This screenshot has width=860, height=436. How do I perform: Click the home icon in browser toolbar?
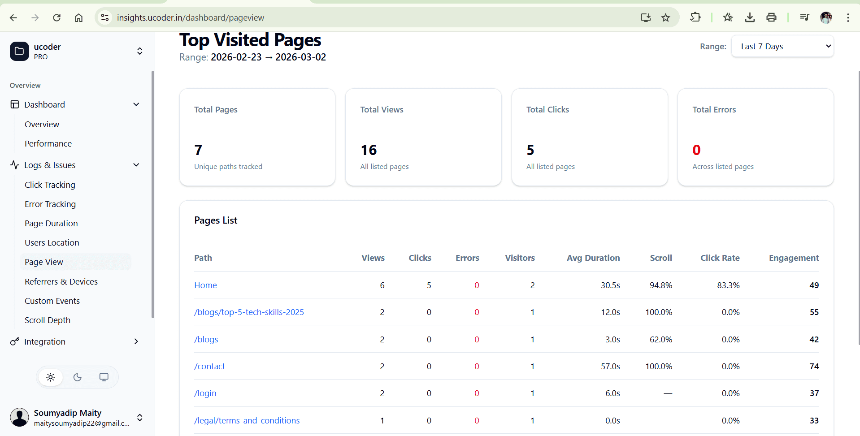coord(78,17)
